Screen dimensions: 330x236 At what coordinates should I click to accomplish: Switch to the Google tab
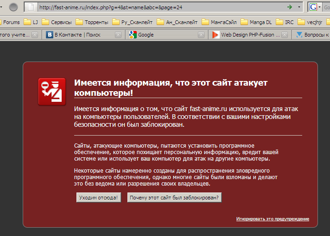coord(162,35)
